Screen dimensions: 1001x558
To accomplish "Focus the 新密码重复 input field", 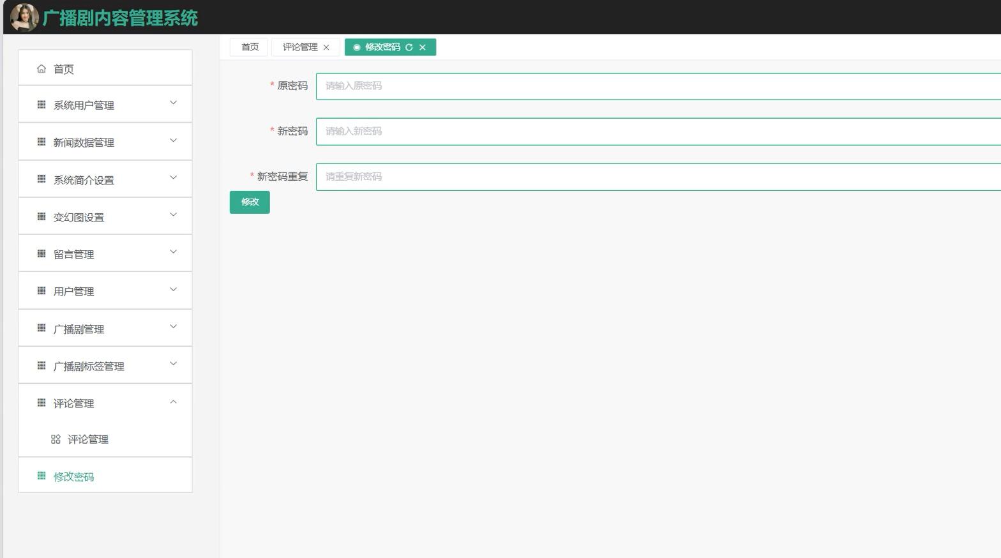I will click(658, 177).
